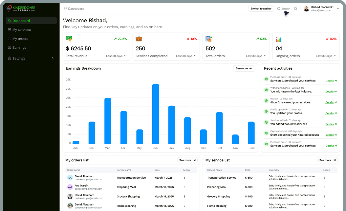Click the Total revenue money icon
This screenshot has height=211, width=346.
[x=69, y=39]
